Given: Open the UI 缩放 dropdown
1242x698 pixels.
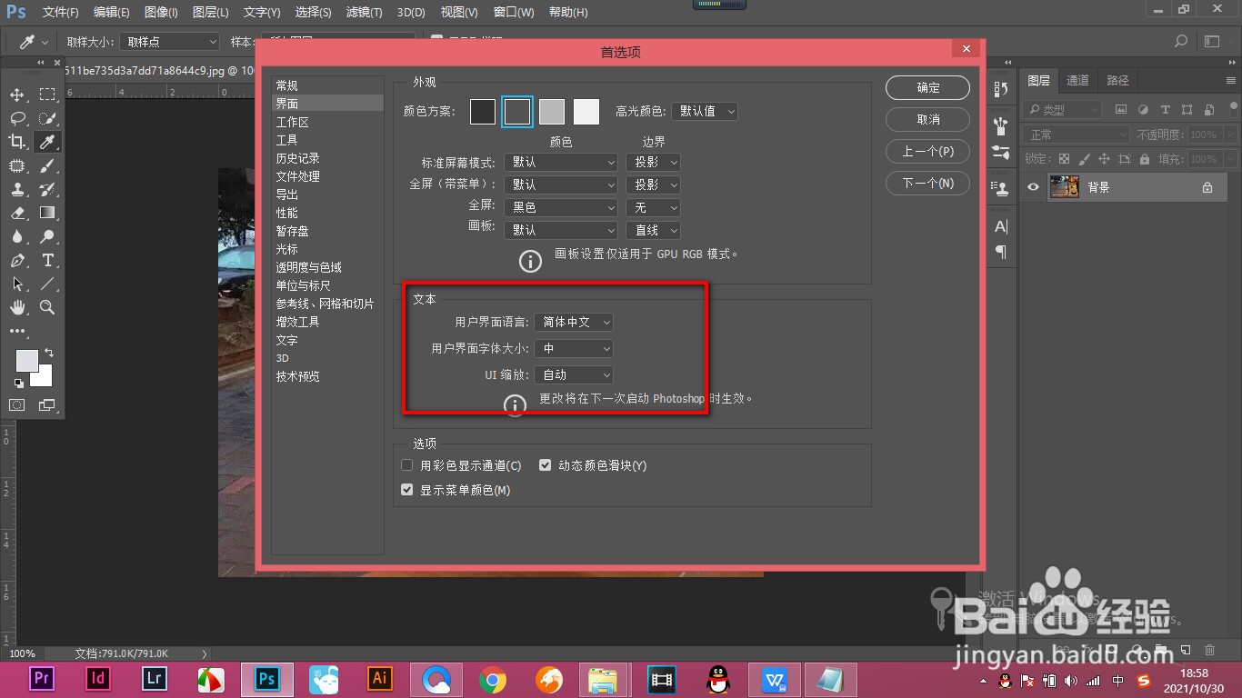Looking at the screenshot, I should (574, 374).
